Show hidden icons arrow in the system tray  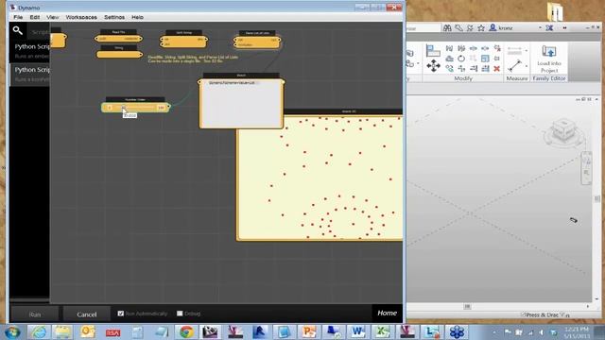(x=493, y=332)
